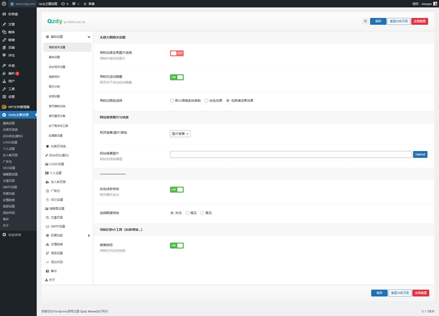Click the 收起菜单 collapse arrow icon
Image resolution: width=439 pixels, height=316 pixels.
pos(4,235)
